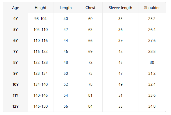Click the 6Y row label
The image size is (171, 115).
pyautogui.click(x=15, y=40)
